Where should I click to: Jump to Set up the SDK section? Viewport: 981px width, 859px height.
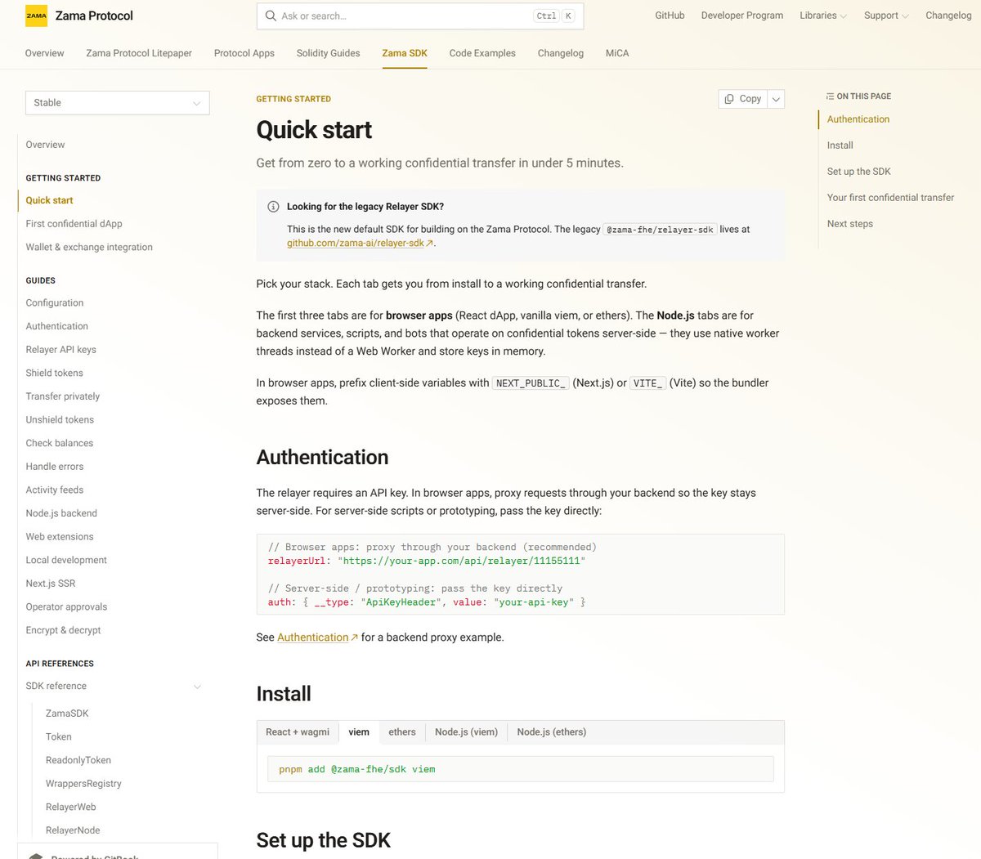[x=858, y=172]
